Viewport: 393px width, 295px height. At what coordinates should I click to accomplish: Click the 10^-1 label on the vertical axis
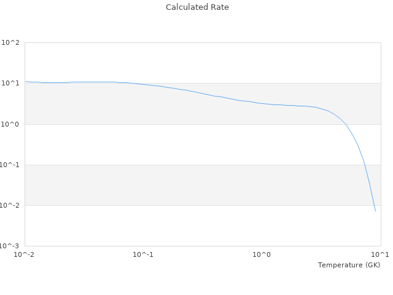(x=10, y=165)
